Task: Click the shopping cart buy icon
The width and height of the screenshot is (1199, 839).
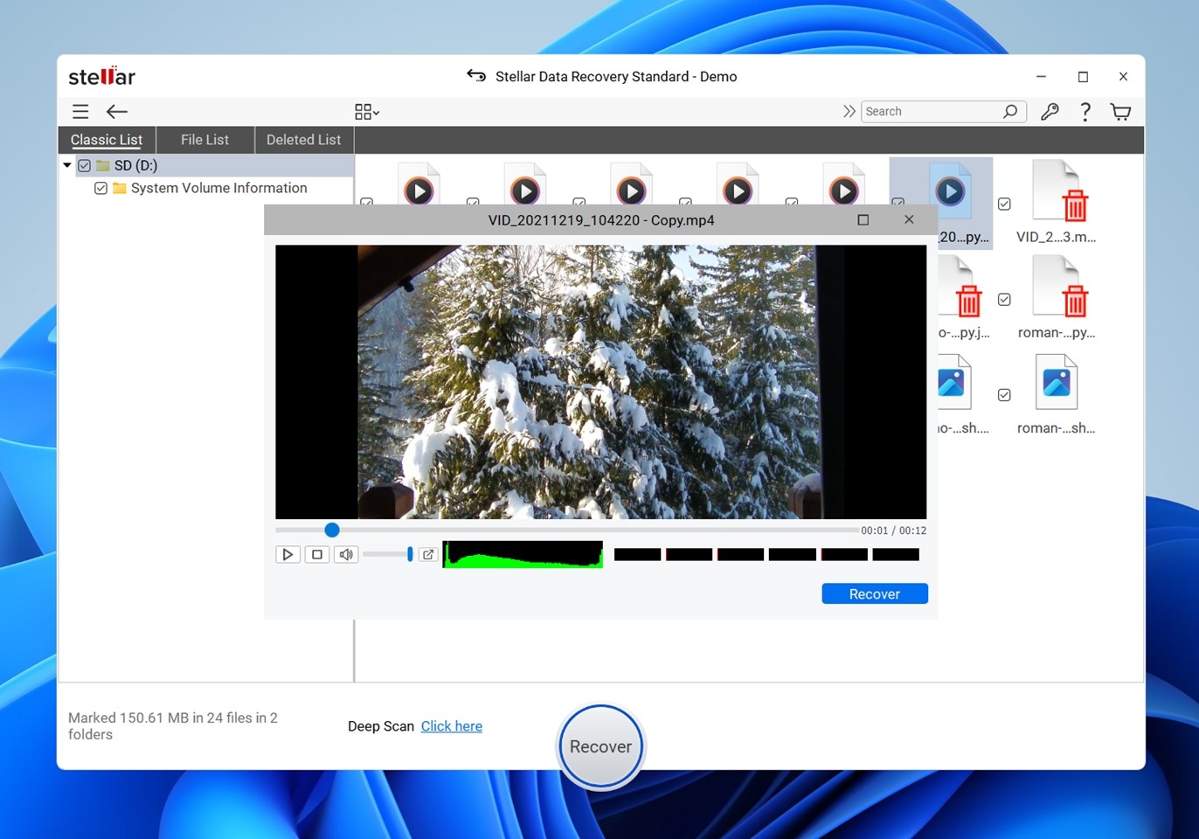Action: coord(1120,112)
